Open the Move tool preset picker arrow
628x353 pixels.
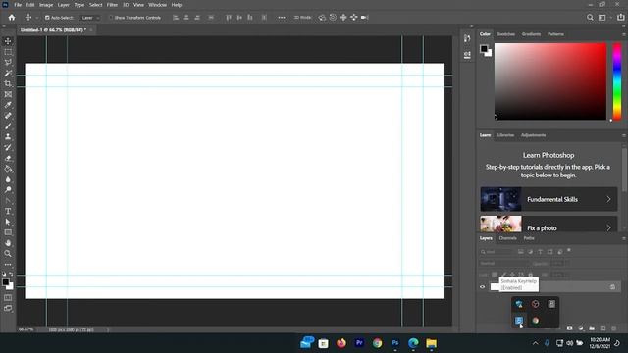37,18
